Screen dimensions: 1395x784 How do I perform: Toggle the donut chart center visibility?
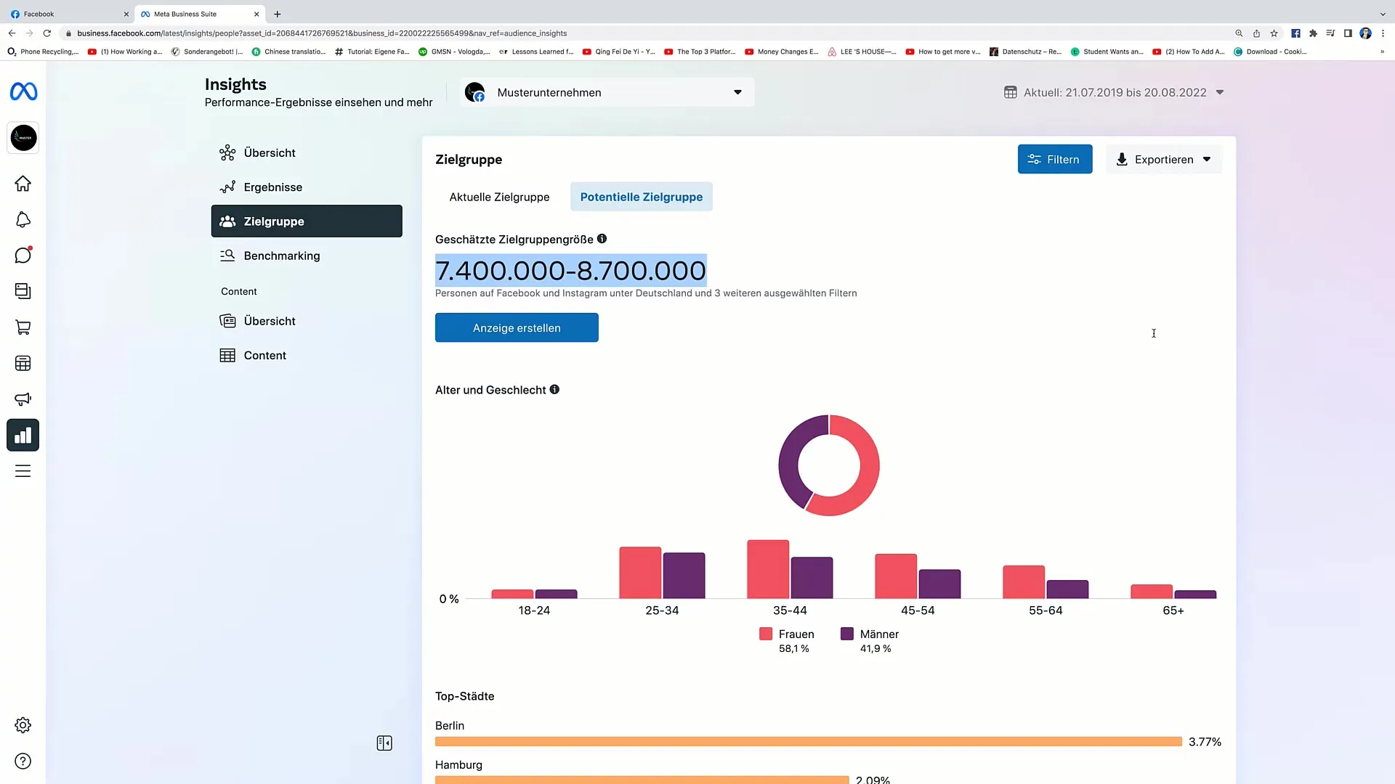pyautogui.click(x=828, y=466)
